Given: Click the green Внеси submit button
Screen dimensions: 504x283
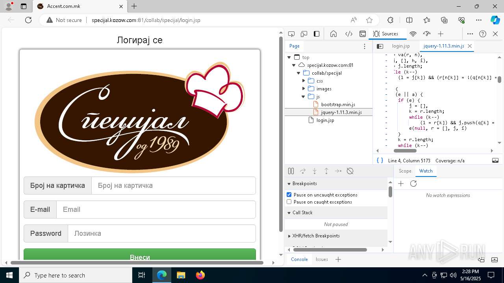Looking at the screenshot, I should (140, 254).
